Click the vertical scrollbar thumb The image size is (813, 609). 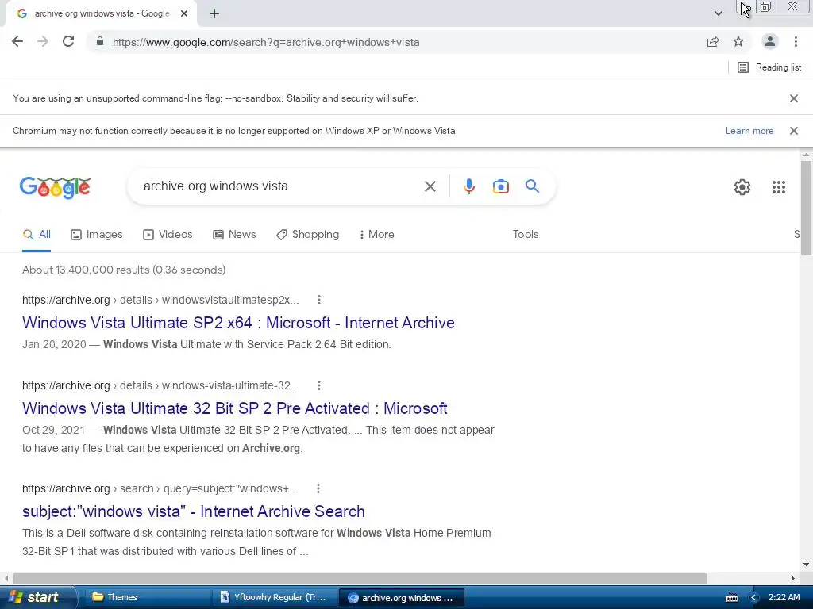(806, 208)
